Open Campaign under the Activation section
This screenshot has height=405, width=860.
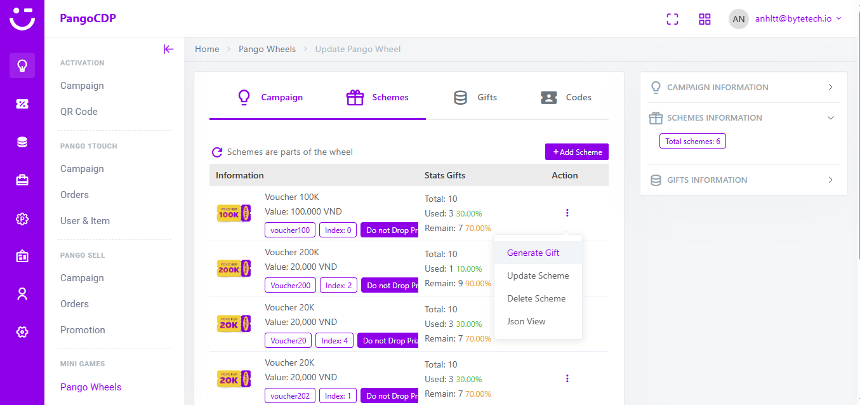pyautogui.click(x=82, y=86)
